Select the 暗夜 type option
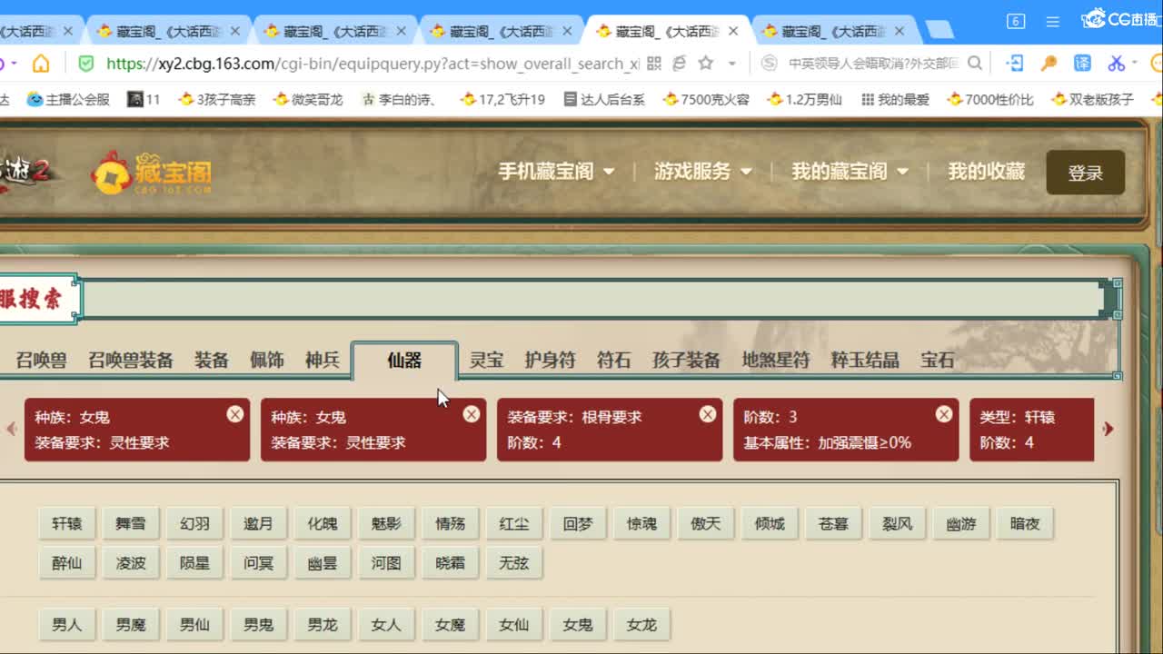 coord(1025,524)
